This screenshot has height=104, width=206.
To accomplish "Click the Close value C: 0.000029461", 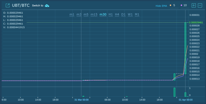I will pyautogui.click(x=13, y=24).
